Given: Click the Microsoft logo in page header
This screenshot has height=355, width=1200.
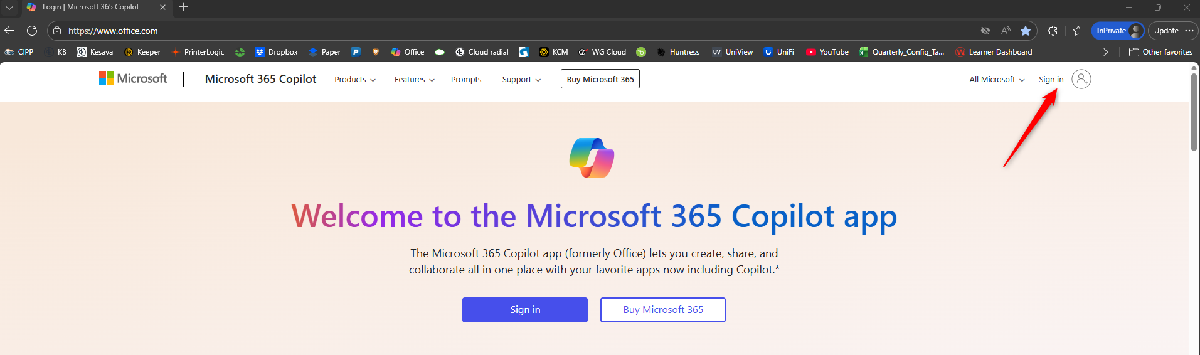Looking at the screenshot, I should point(133,78).
